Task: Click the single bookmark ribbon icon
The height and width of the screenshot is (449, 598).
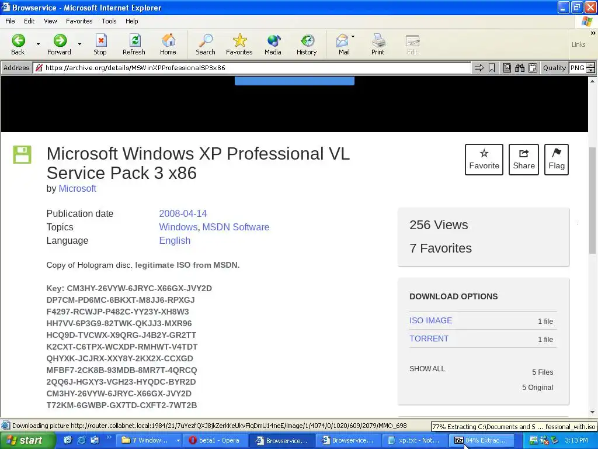Action: [492, 68]
